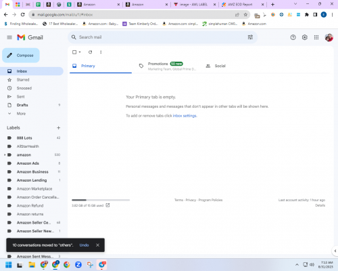Open the select dropdown arrow beside checkbox

point(80,52)
